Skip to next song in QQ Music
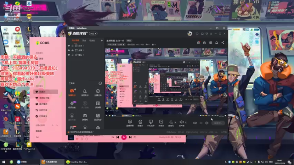This screenshot has width=294, height=165. tap(130, 137)
